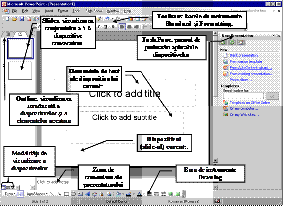Open the New Presentation task pane dropdown
Screen dimensions: 284x212
point(273,36)
